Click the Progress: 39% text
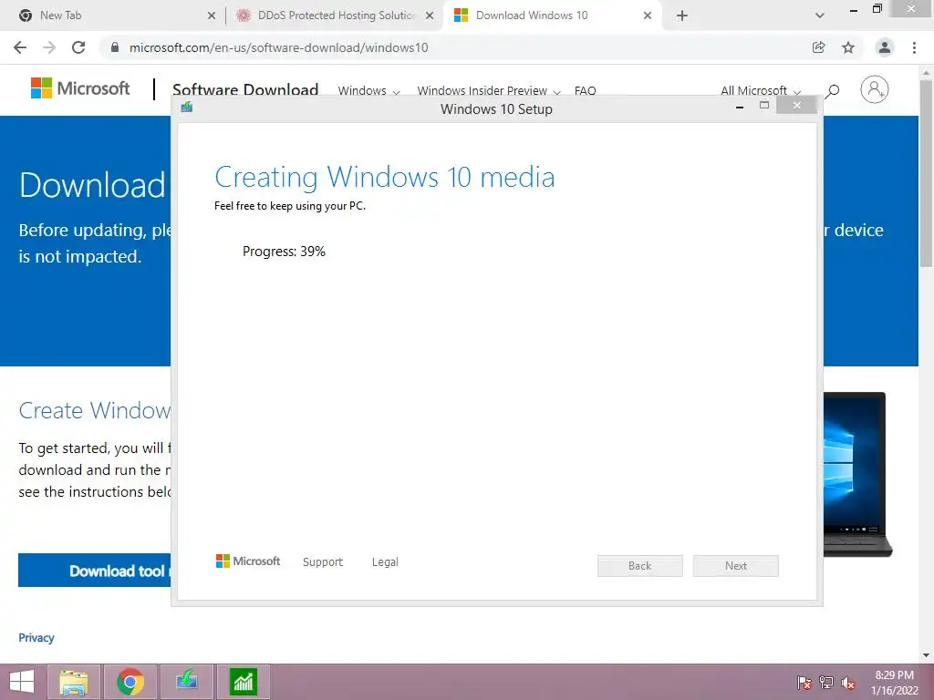The image size is (934, 700). click(x=285, y=252)
